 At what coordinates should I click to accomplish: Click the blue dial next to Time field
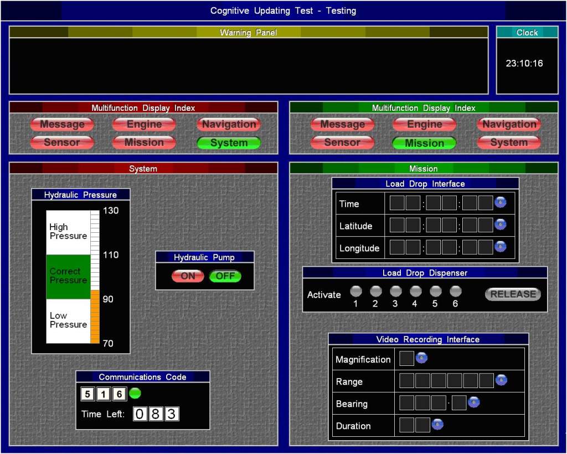(500, 202)
